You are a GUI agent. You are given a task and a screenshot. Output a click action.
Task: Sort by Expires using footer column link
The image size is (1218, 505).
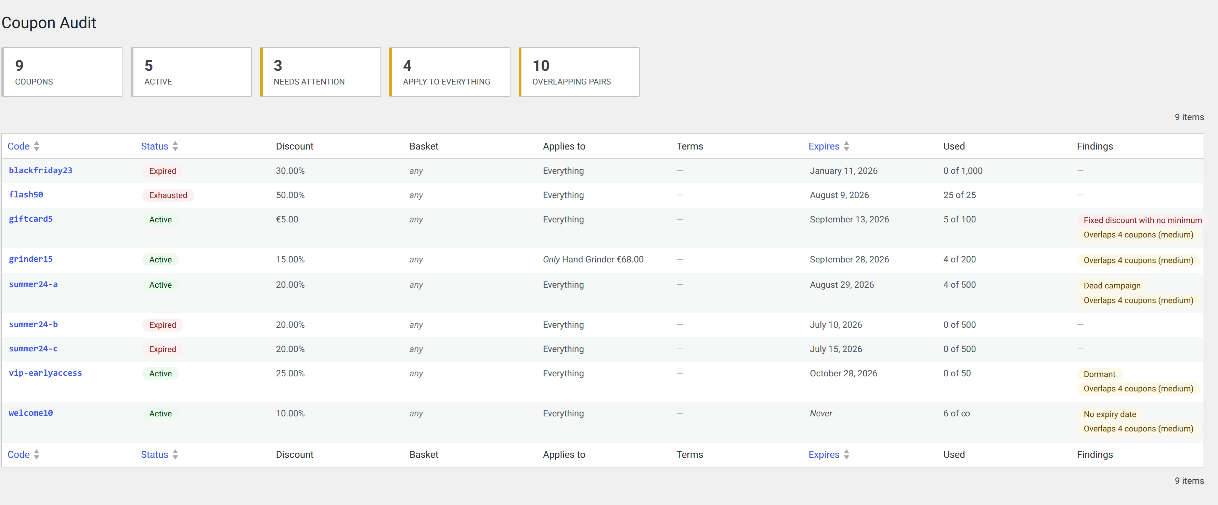click(x=824, y=454)
